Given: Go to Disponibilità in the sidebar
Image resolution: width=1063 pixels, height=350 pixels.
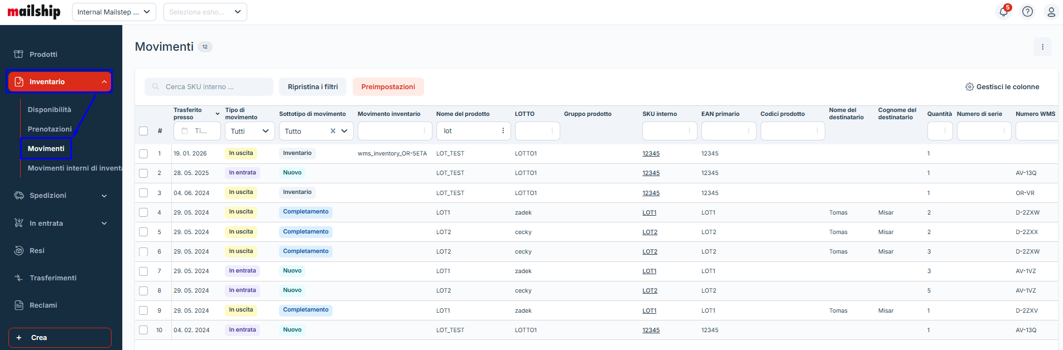Looking at the screenshot, I should click(50, 110).
